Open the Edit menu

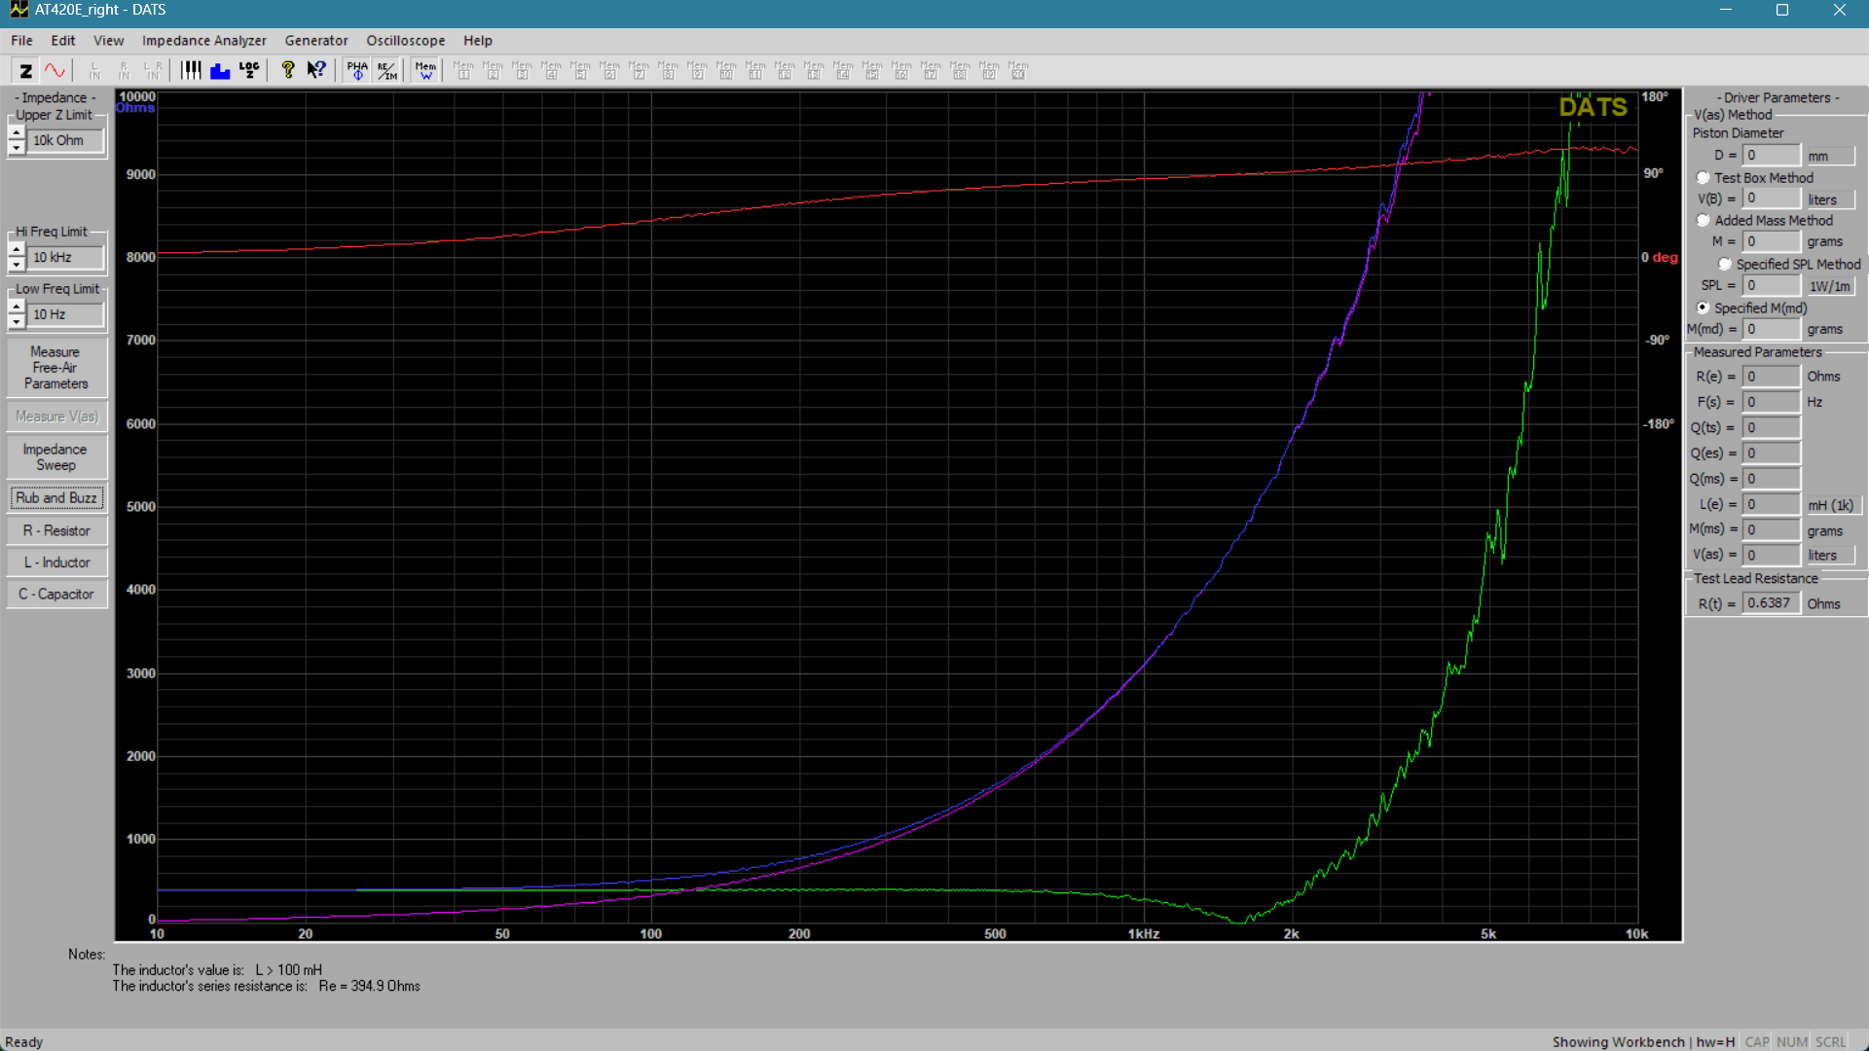(63, 41)
